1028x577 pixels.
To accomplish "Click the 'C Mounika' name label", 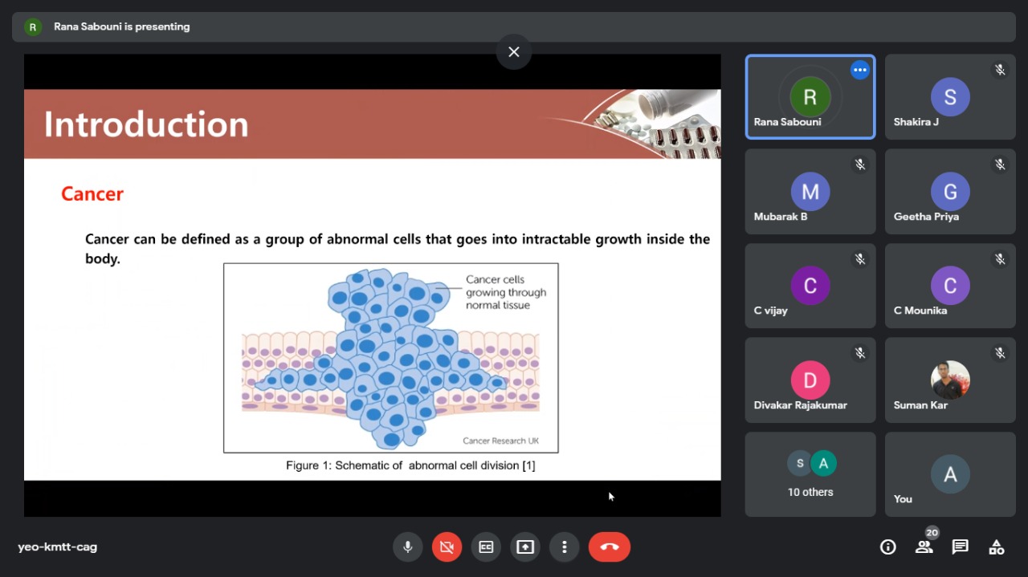I will click(920, 311).
